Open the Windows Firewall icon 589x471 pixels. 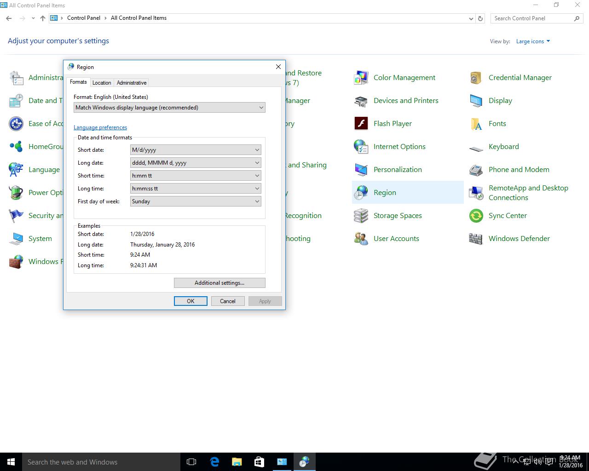coord(16,262)
